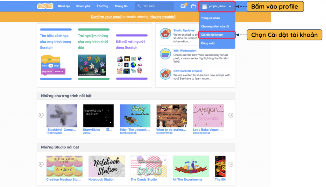
Task: Open the All The Experiments thumbnail
Action: [x=191, y=166]
